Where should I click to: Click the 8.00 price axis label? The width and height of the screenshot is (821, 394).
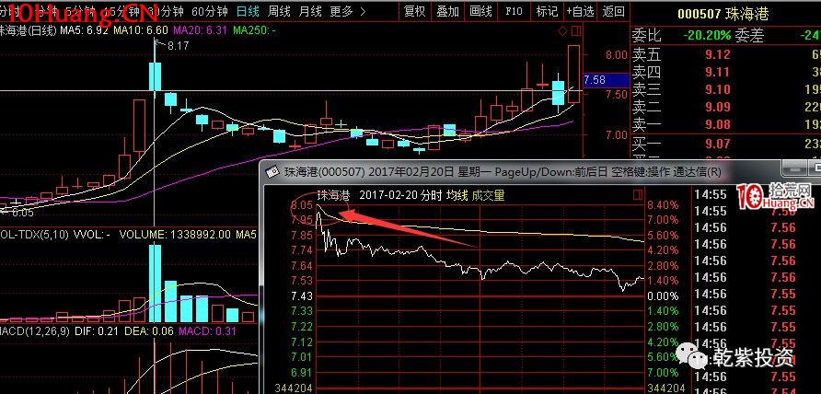click(615, 54)
